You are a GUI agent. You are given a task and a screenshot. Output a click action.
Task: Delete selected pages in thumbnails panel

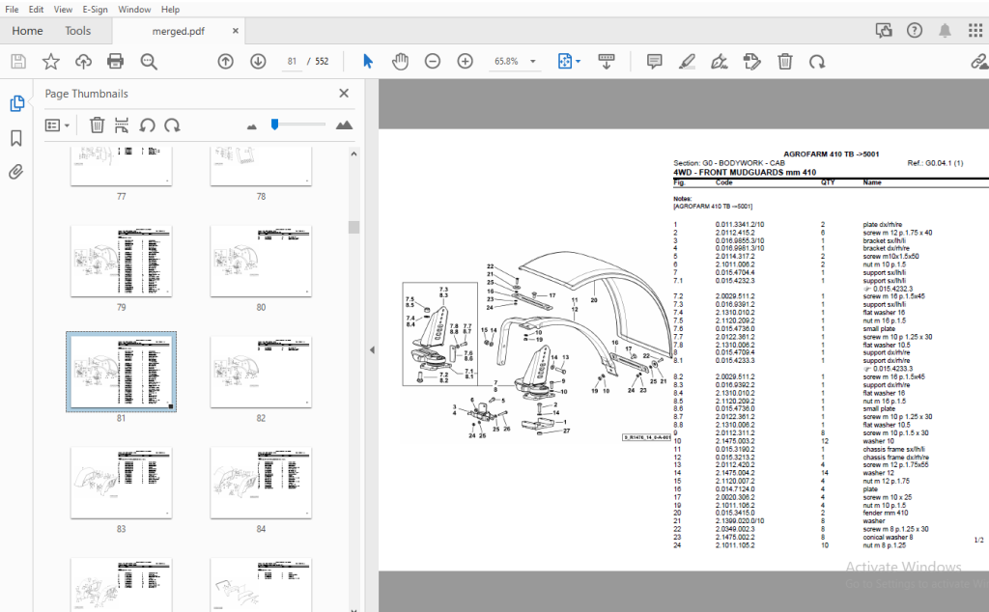(97, 125)
